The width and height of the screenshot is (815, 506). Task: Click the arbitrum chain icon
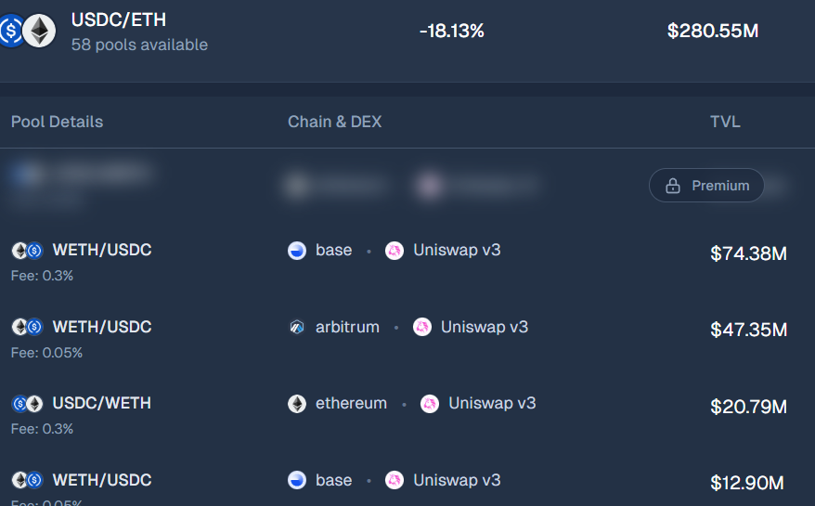[297, 327]
